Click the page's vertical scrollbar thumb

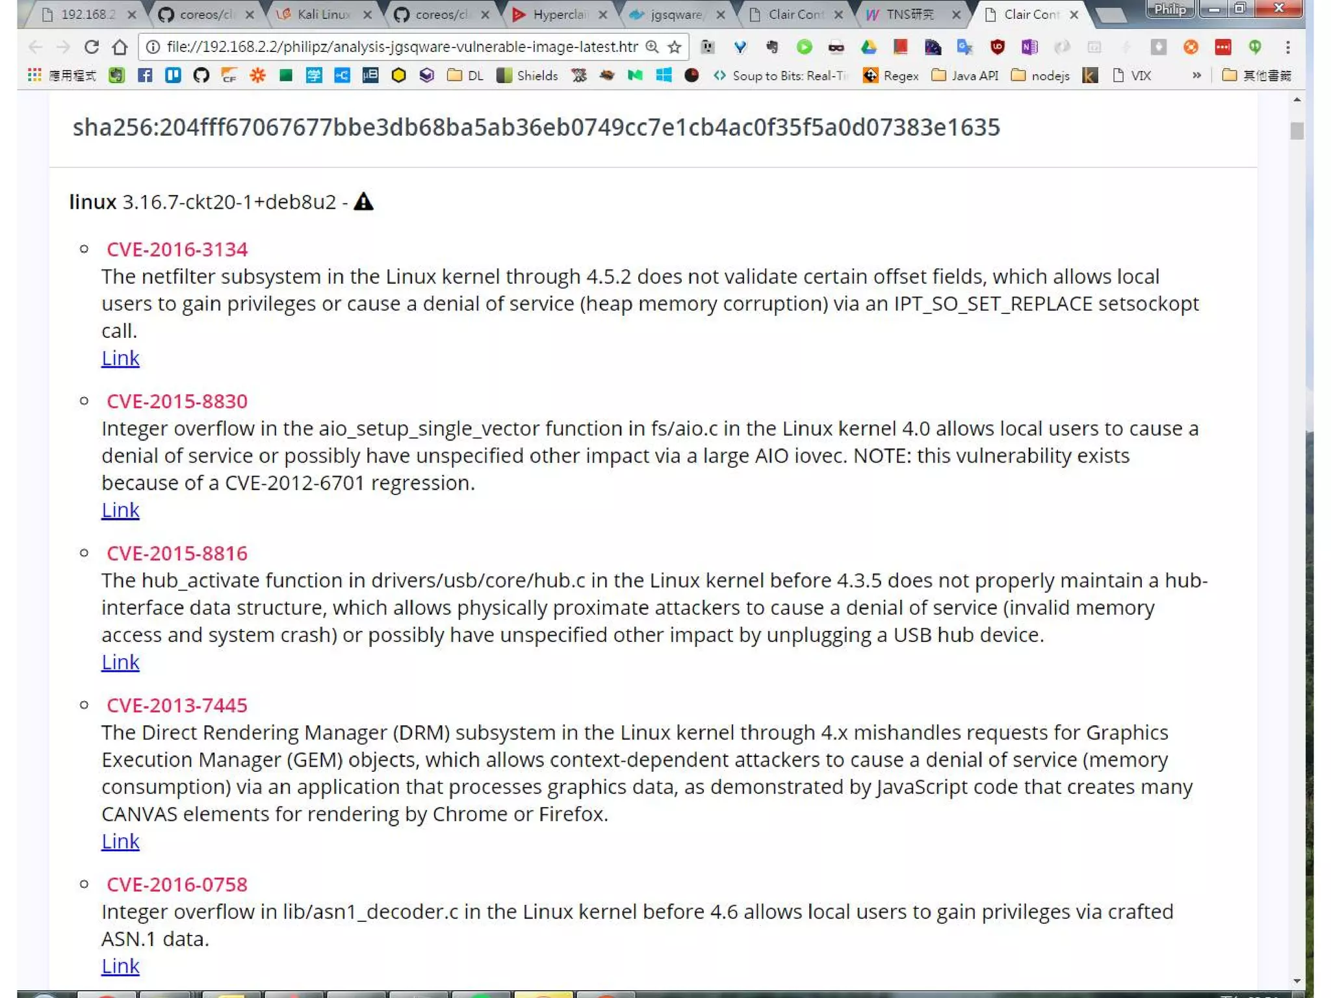[x=1297, y=131]
